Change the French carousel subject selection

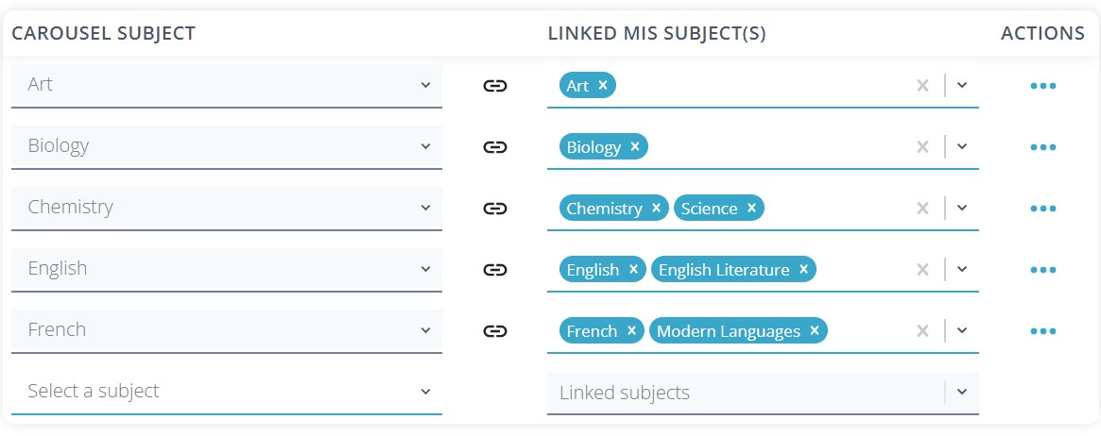pyautogui.click(x=227, y=330)
